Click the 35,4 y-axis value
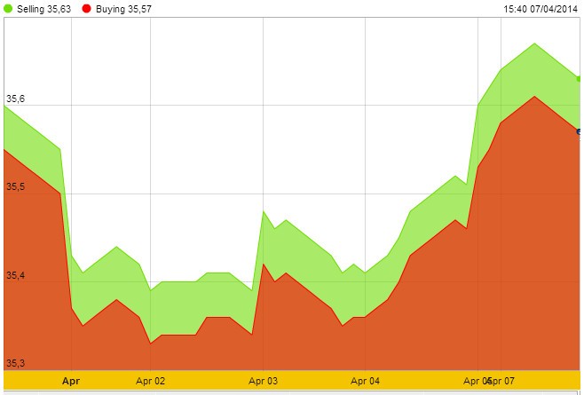584x395 pixels. (x=14, y=276)
